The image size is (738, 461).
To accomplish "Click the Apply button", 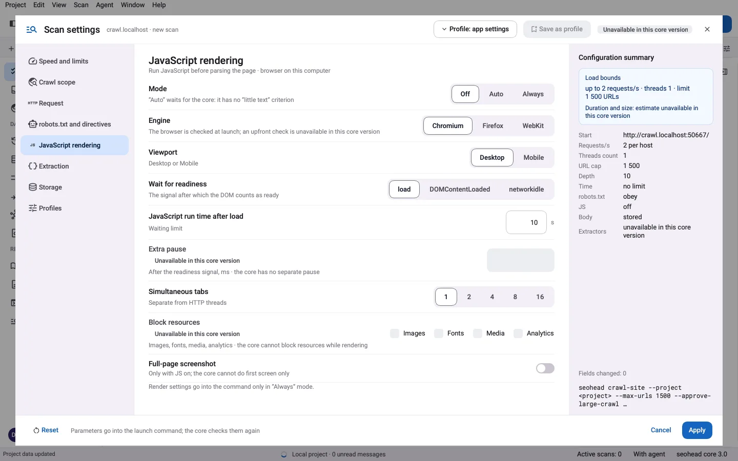I will tap(697, 430).
